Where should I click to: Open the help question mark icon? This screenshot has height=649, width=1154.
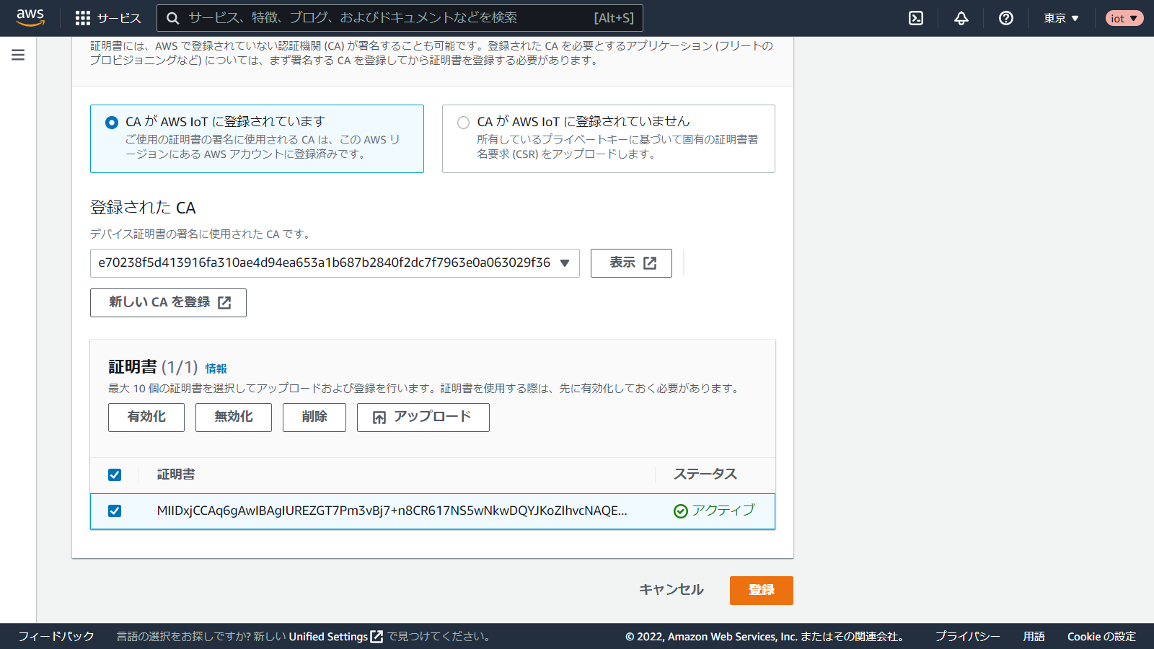click(1006, 18)
